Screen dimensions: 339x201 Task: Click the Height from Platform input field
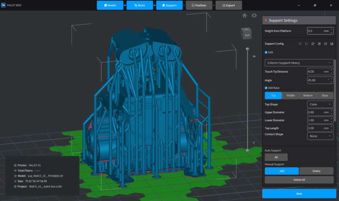pyautogui.click(x=320, y=31)
